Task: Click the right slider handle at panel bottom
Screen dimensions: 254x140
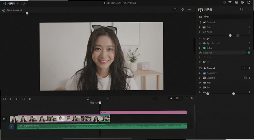Action: coord(233,94)
